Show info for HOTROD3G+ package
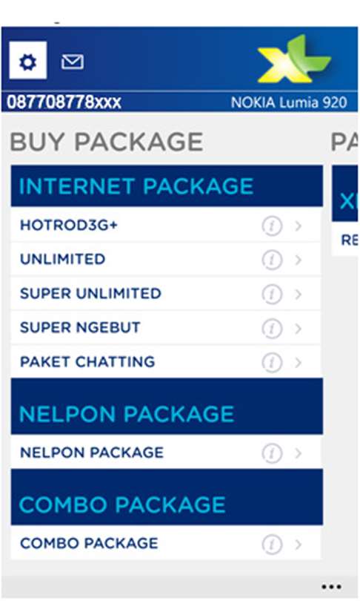The image size is (360, 601). (272, 226)
